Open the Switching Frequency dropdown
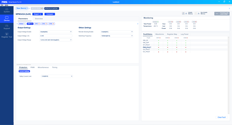232x125 pixels. 117,36
